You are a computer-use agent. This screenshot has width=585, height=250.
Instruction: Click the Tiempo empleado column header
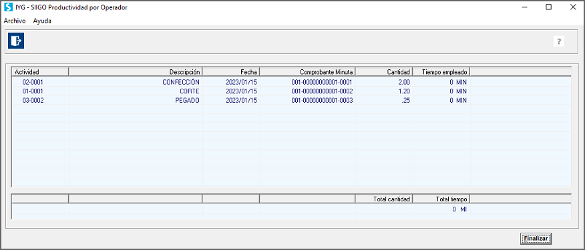tap(441, 71)
